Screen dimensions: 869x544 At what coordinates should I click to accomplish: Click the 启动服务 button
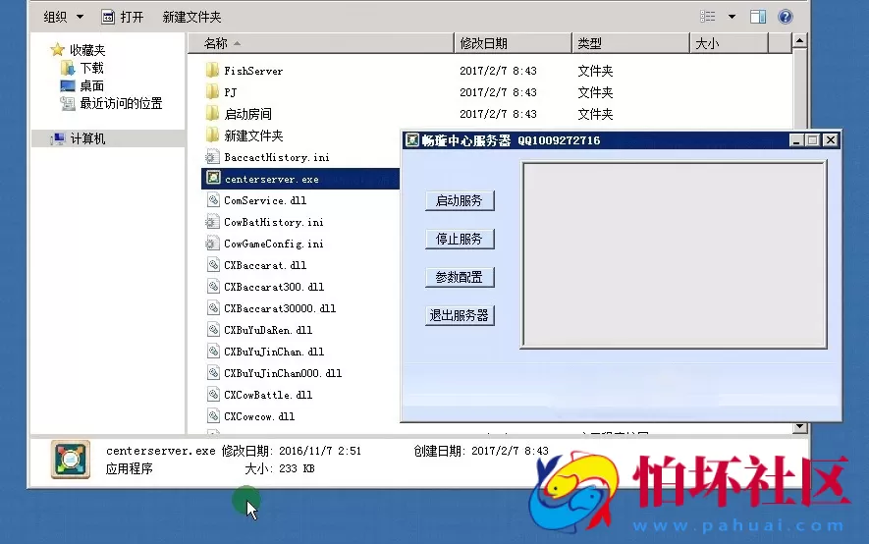click(460, 200)
